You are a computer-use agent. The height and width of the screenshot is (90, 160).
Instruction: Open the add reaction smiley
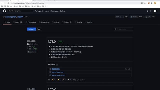click(x=49, y=80)
